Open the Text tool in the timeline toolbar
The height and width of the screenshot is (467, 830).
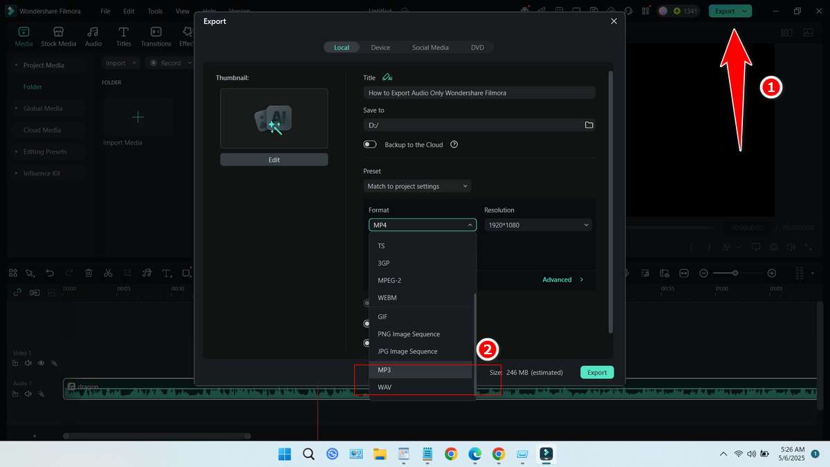(166, 273)
